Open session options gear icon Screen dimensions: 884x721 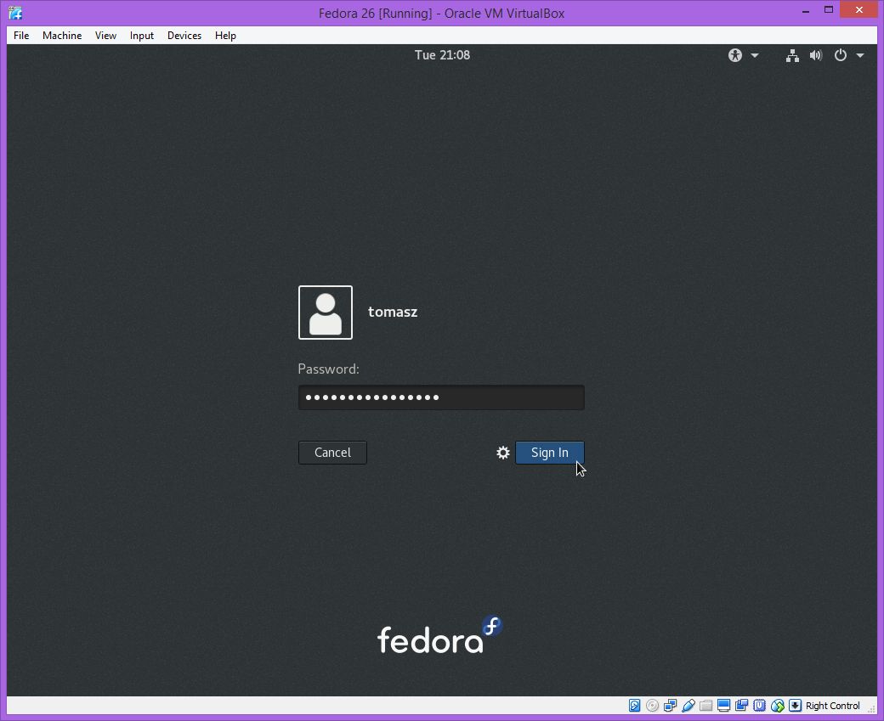click(x=503, y=453)
